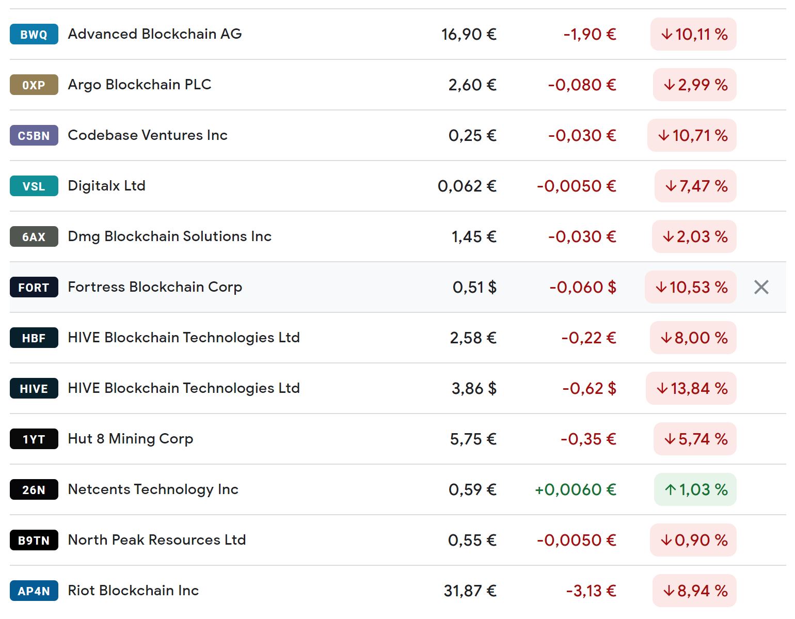Select the 26N ticker badge
795x619 pixels.
tap(34, 489)
